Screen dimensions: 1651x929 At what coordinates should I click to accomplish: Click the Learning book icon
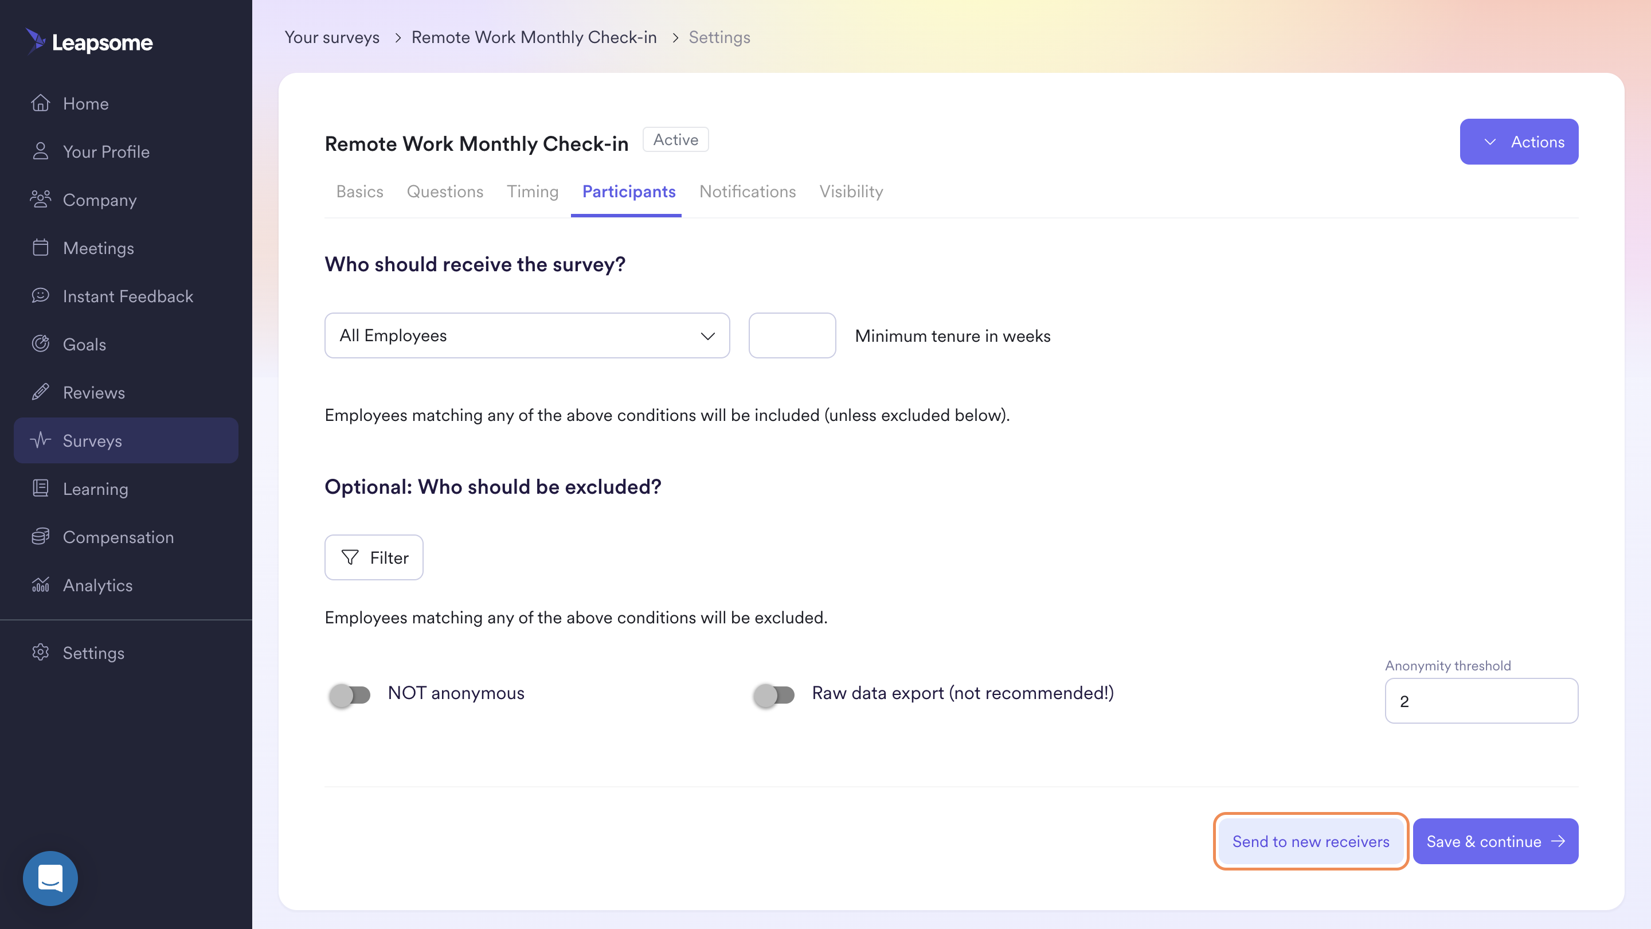tap(40, 488)
